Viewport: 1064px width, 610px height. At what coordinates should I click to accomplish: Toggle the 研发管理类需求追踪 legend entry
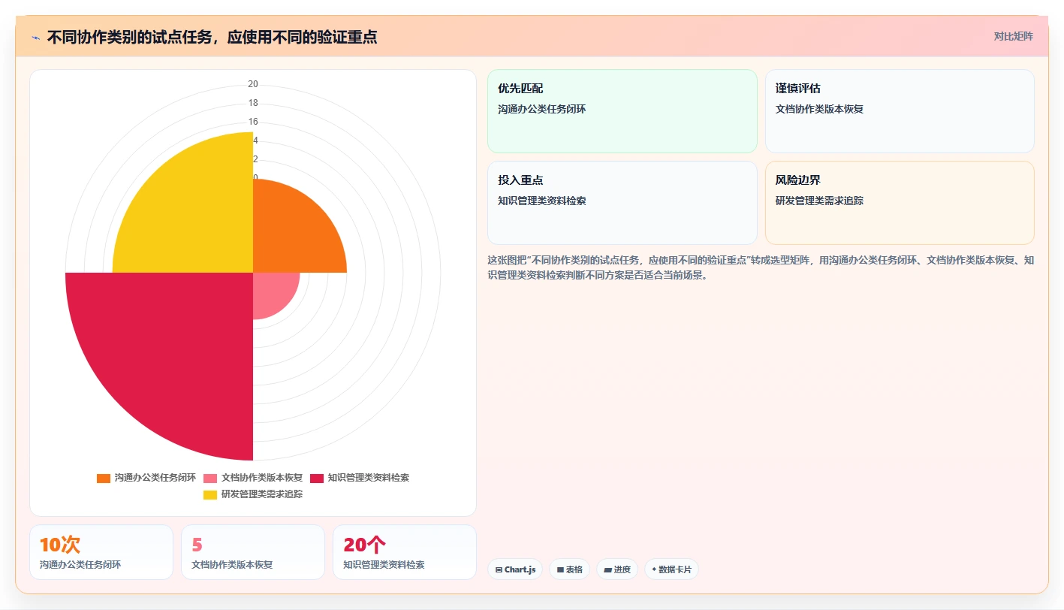tap(253, 494)
